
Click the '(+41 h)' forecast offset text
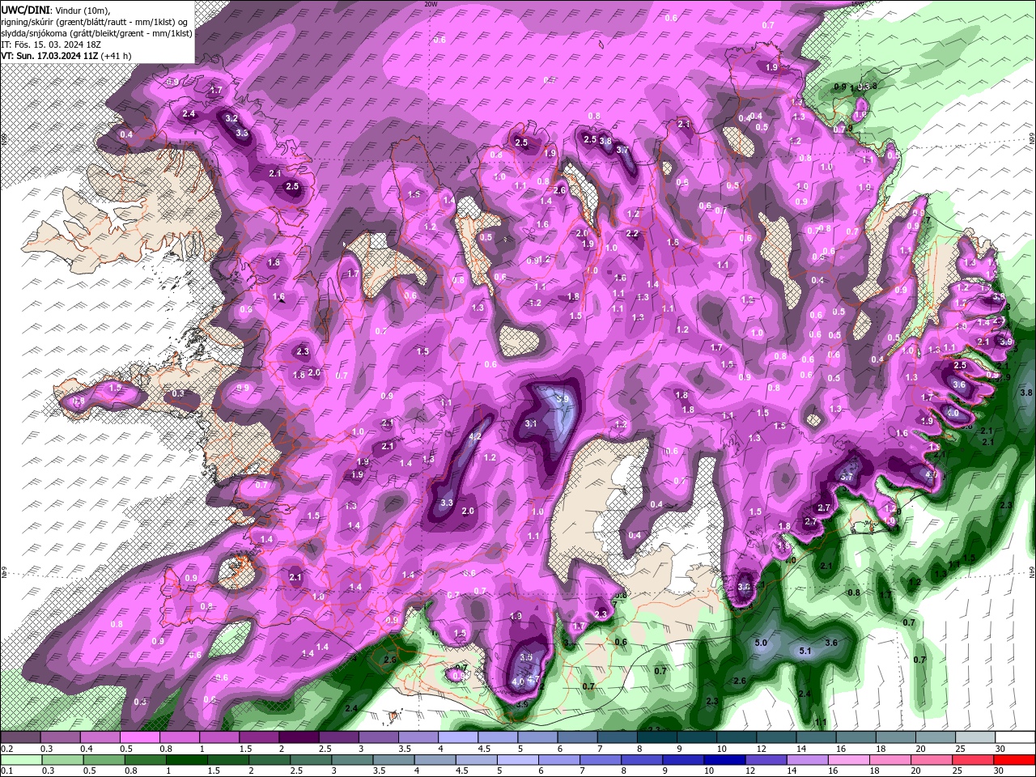[117, 56]
